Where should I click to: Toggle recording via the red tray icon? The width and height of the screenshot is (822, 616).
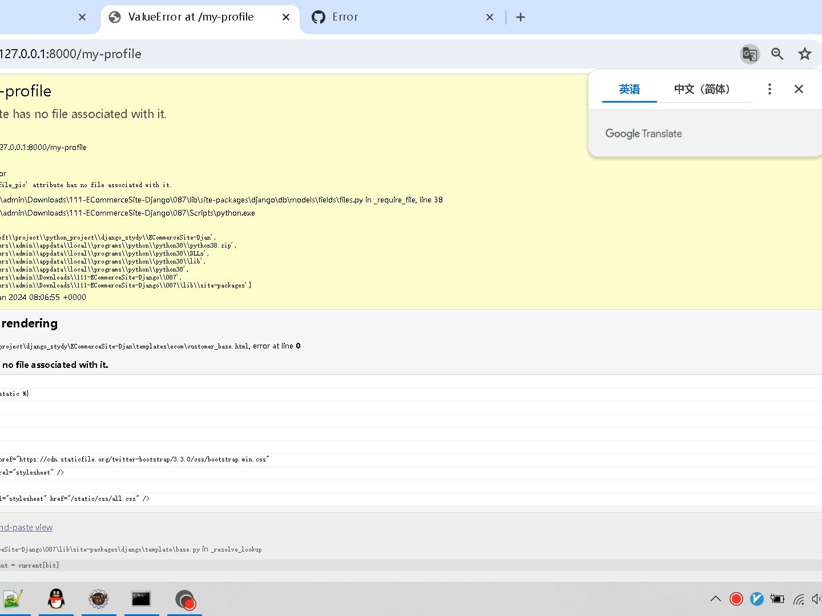point(736,599)
